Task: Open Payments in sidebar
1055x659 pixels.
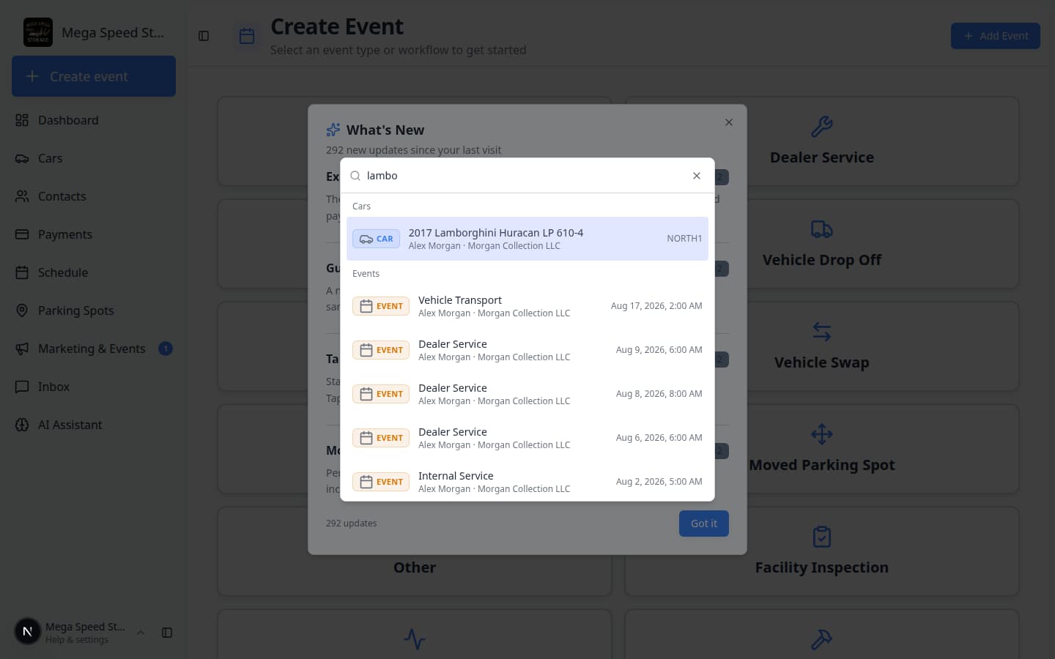Action: (94, 234)
